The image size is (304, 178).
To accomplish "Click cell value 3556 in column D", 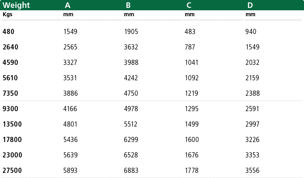I will point(252,170).
